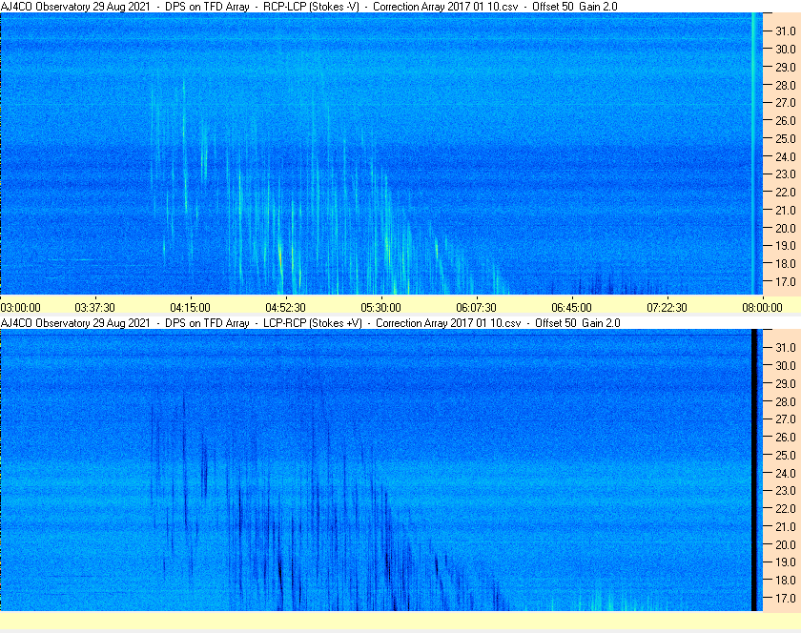801x633 pixels.
Task: Click the 29.0 frequency label on Stokes -V plot
Action: [x=786, y=67]
